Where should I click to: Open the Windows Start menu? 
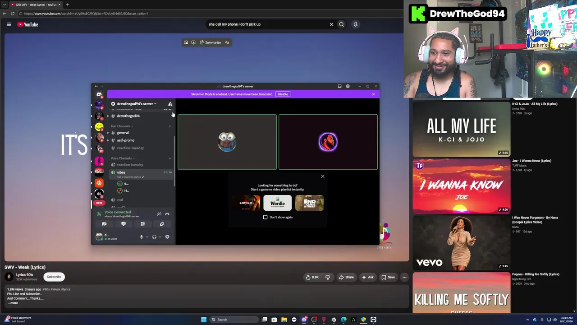click(x=204, y=320)
